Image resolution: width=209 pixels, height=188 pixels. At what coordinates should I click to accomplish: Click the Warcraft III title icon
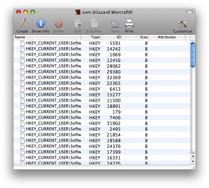(78, 12)
